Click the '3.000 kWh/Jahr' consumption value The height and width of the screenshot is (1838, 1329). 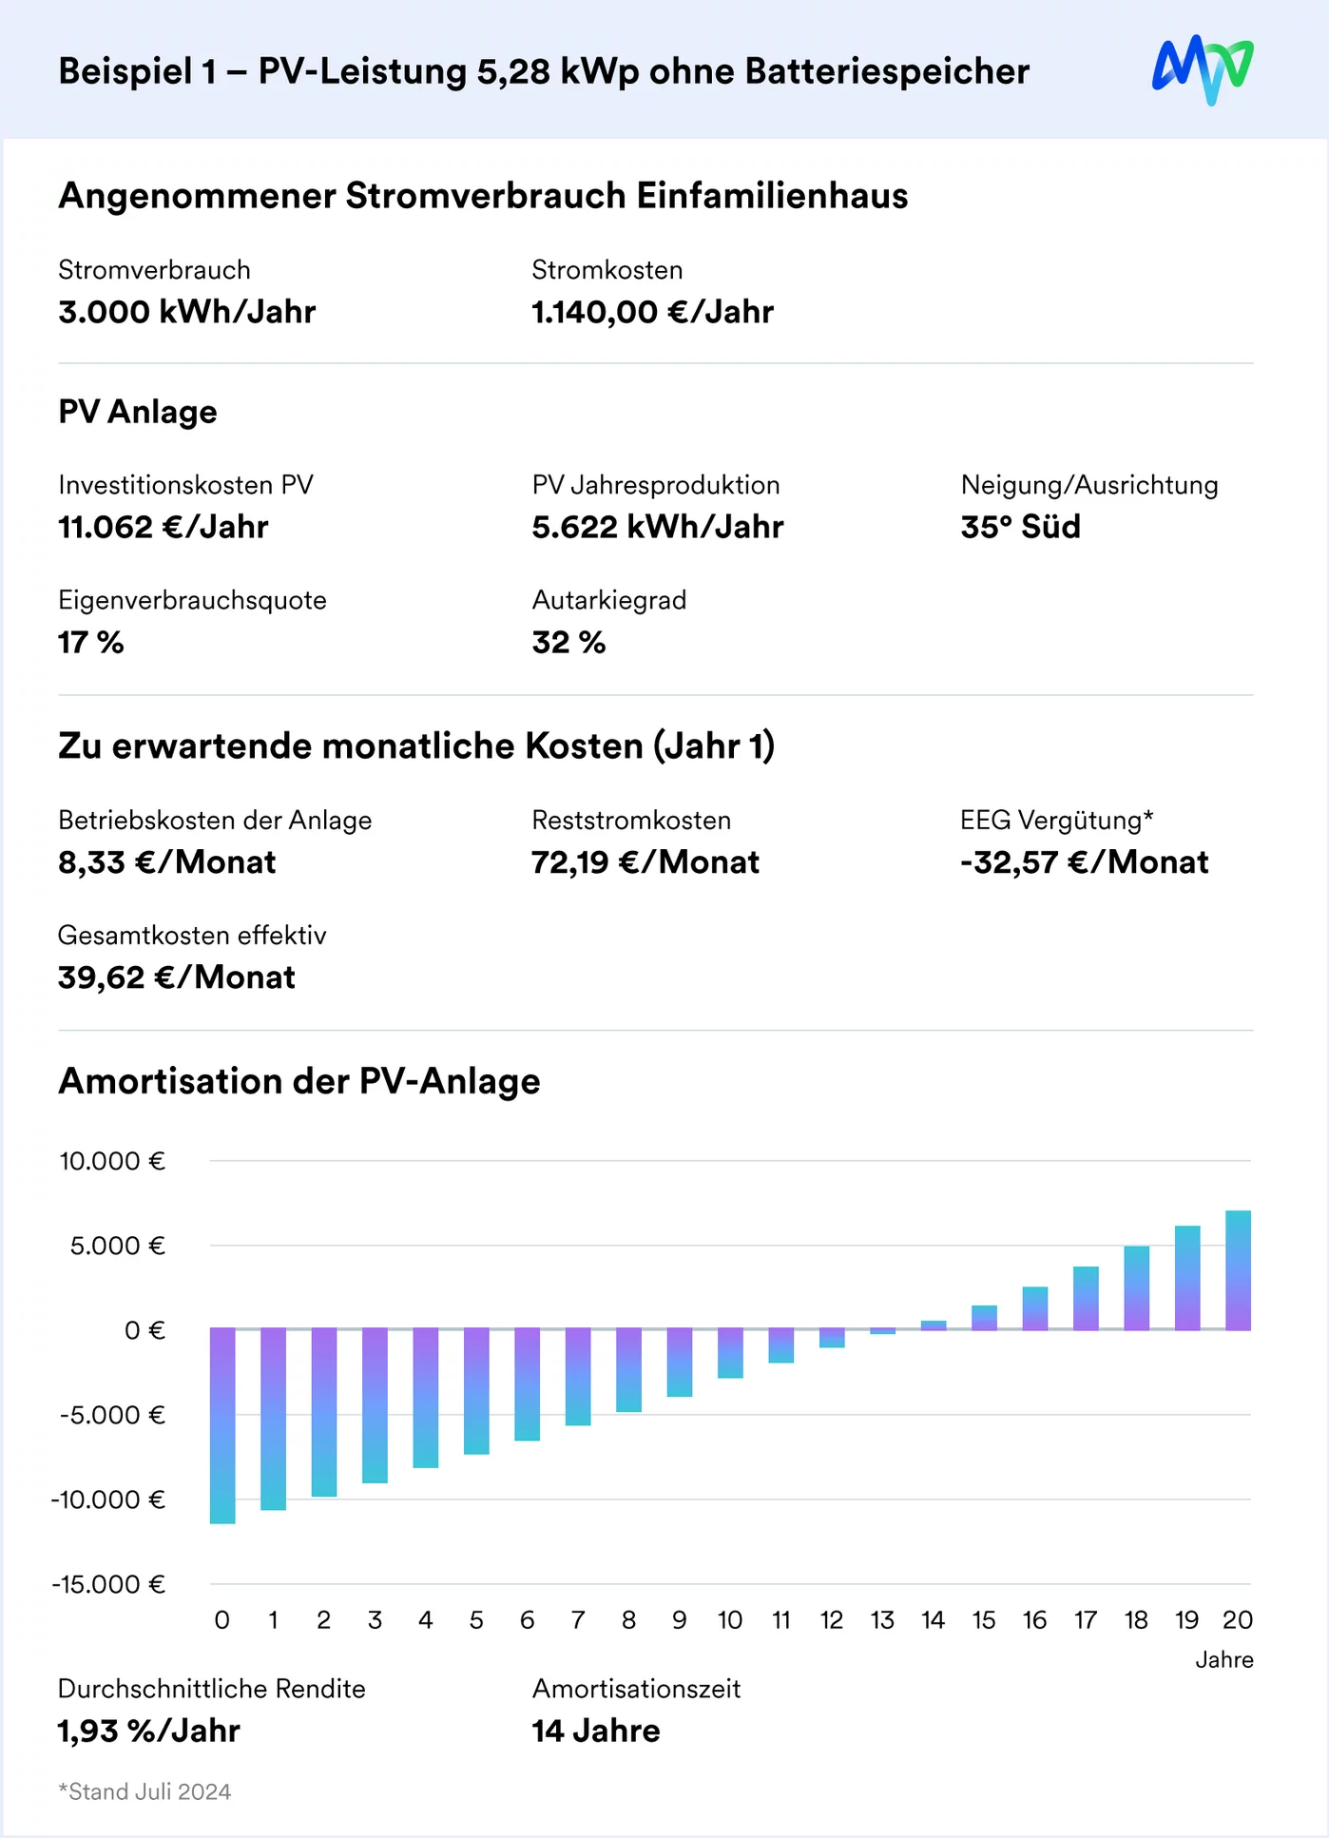187,312
